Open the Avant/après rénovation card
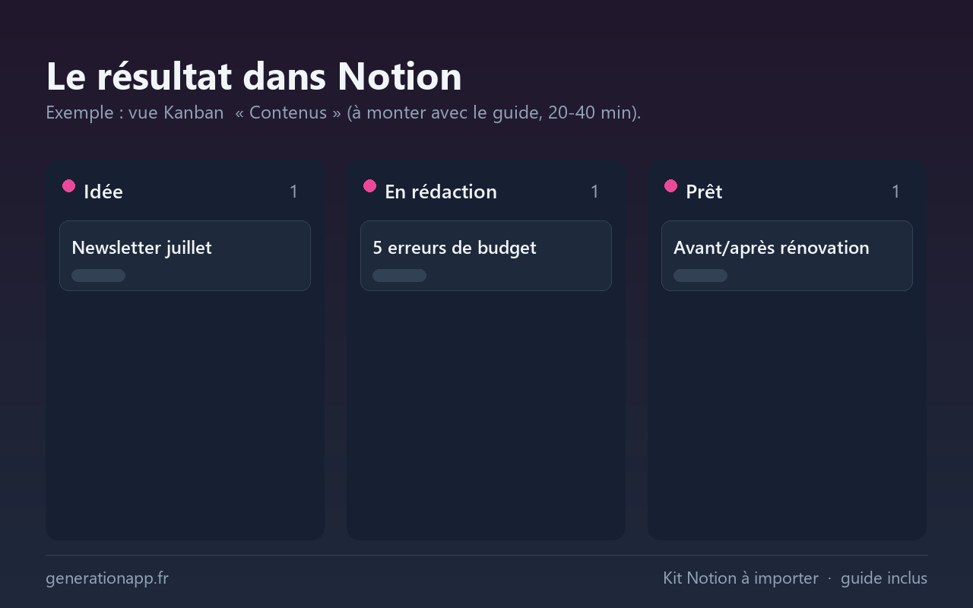Screen dimensions: 973x608 pos(787,255)
